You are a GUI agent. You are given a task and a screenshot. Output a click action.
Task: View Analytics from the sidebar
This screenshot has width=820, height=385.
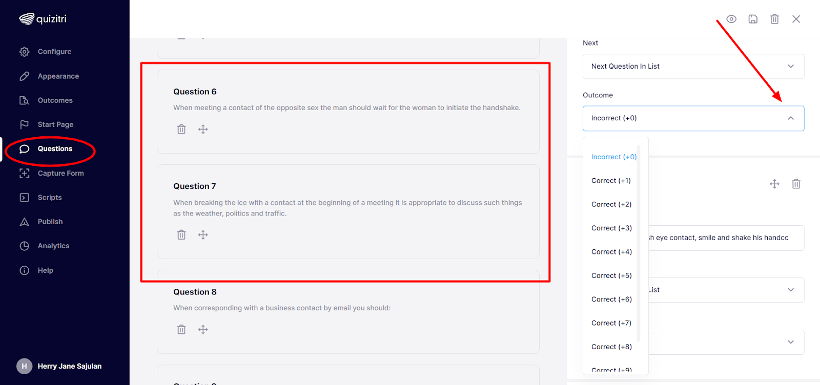point(53,246)
